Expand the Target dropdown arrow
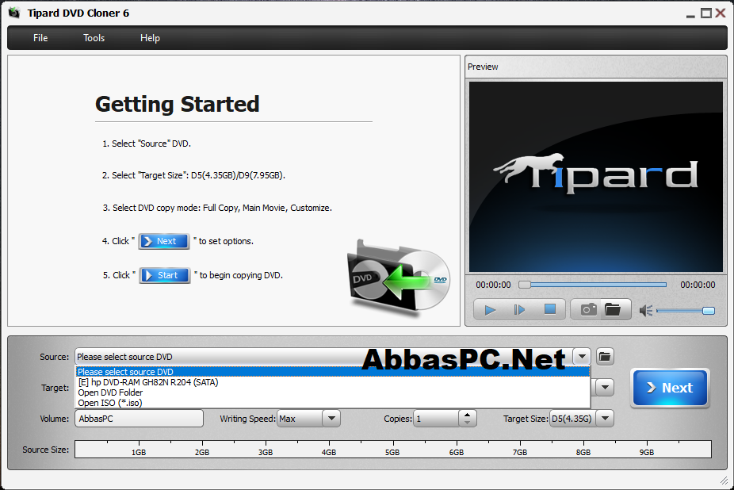The height and width of the screenshot is (490, 734). click(x=606, y=388)
